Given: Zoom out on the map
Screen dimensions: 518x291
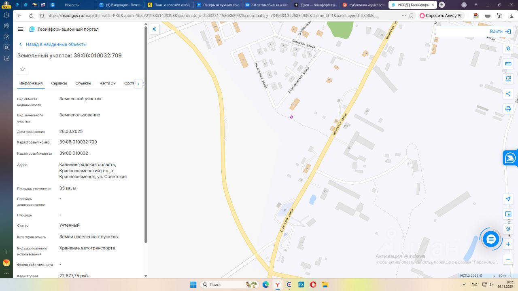Looking at the screenshot, I should [508, 259].
